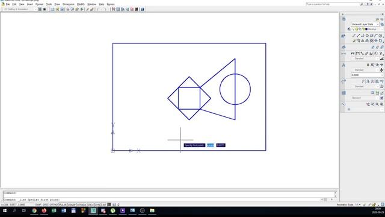Image resolution: width=385 pixels, height=217 pixels.
Task: Toggle OTRACK in status bar
Action: coord(81,205)
